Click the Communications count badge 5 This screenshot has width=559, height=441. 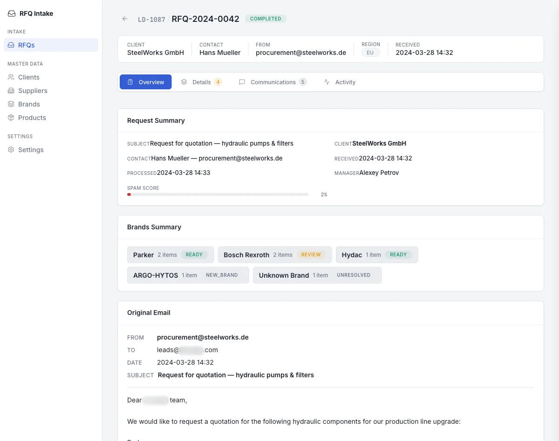(x=303, y=82)
